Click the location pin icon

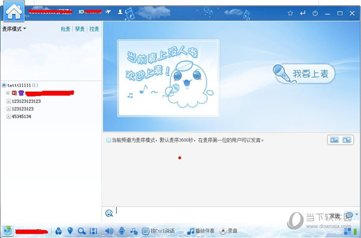coord(70,231)
